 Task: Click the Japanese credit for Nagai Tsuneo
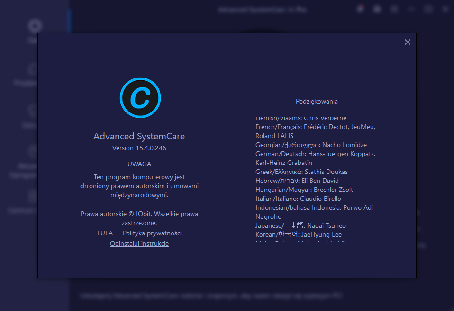coord(300,225)
